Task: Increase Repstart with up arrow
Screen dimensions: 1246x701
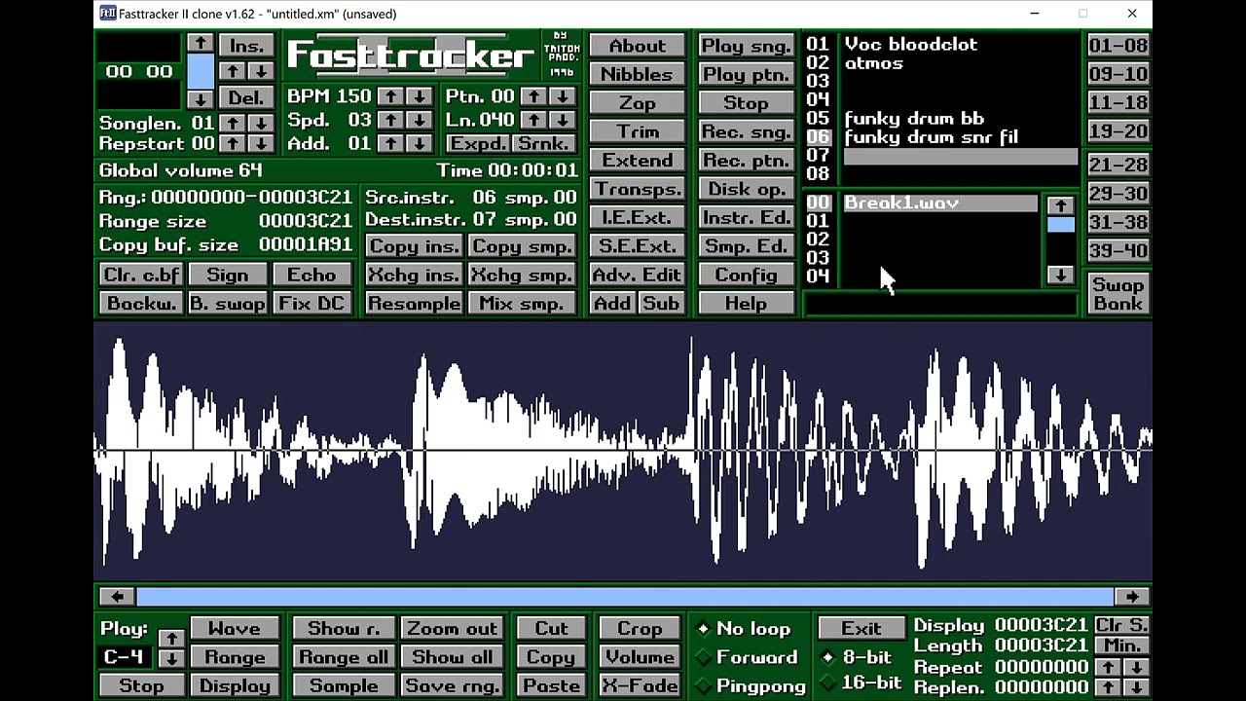Action: tap(232, 143)
